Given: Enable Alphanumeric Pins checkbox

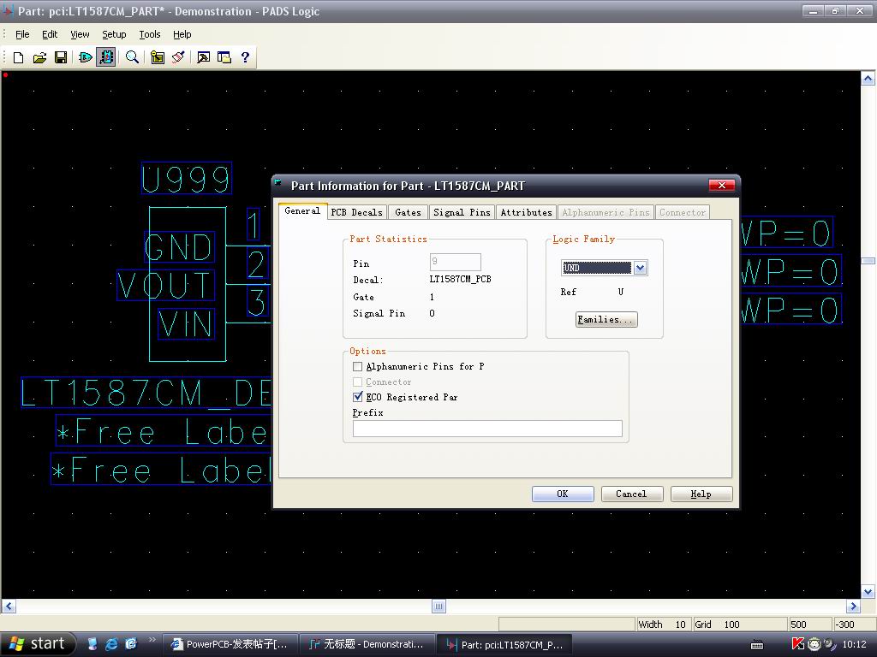Looking at the screenshot, I should click(x=358, y=367).
